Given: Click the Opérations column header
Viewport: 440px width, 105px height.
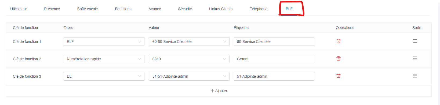Looking at the screenshot, I should tap(345, 28).
